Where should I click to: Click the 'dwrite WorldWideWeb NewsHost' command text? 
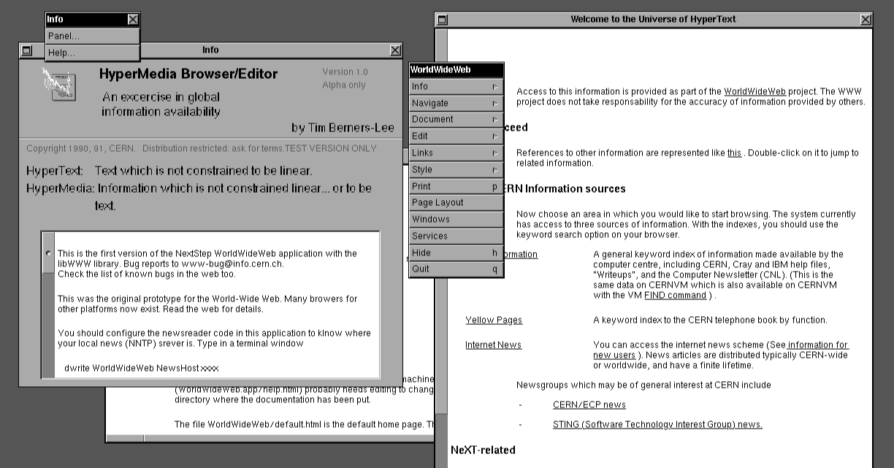[x=141, y=368]
